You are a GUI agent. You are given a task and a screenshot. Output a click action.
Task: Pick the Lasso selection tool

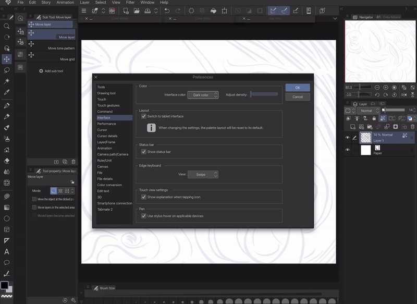pos(7,70)
